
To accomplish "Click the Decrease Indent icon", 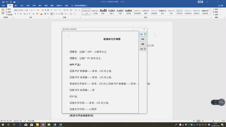I will point(64,10).
